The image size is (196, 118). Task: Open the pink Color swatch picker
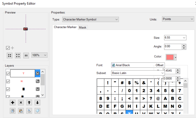point(171,57)
